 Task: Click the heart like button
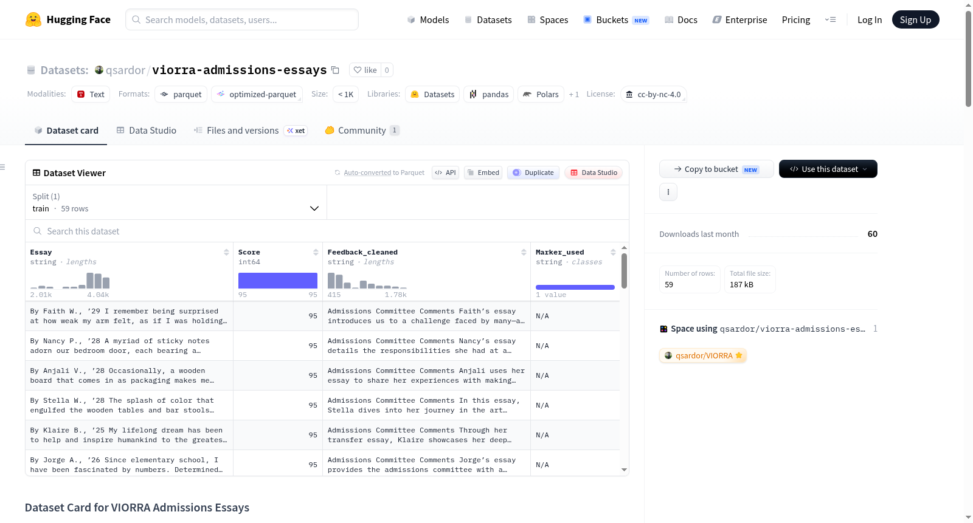coord(365,70)
